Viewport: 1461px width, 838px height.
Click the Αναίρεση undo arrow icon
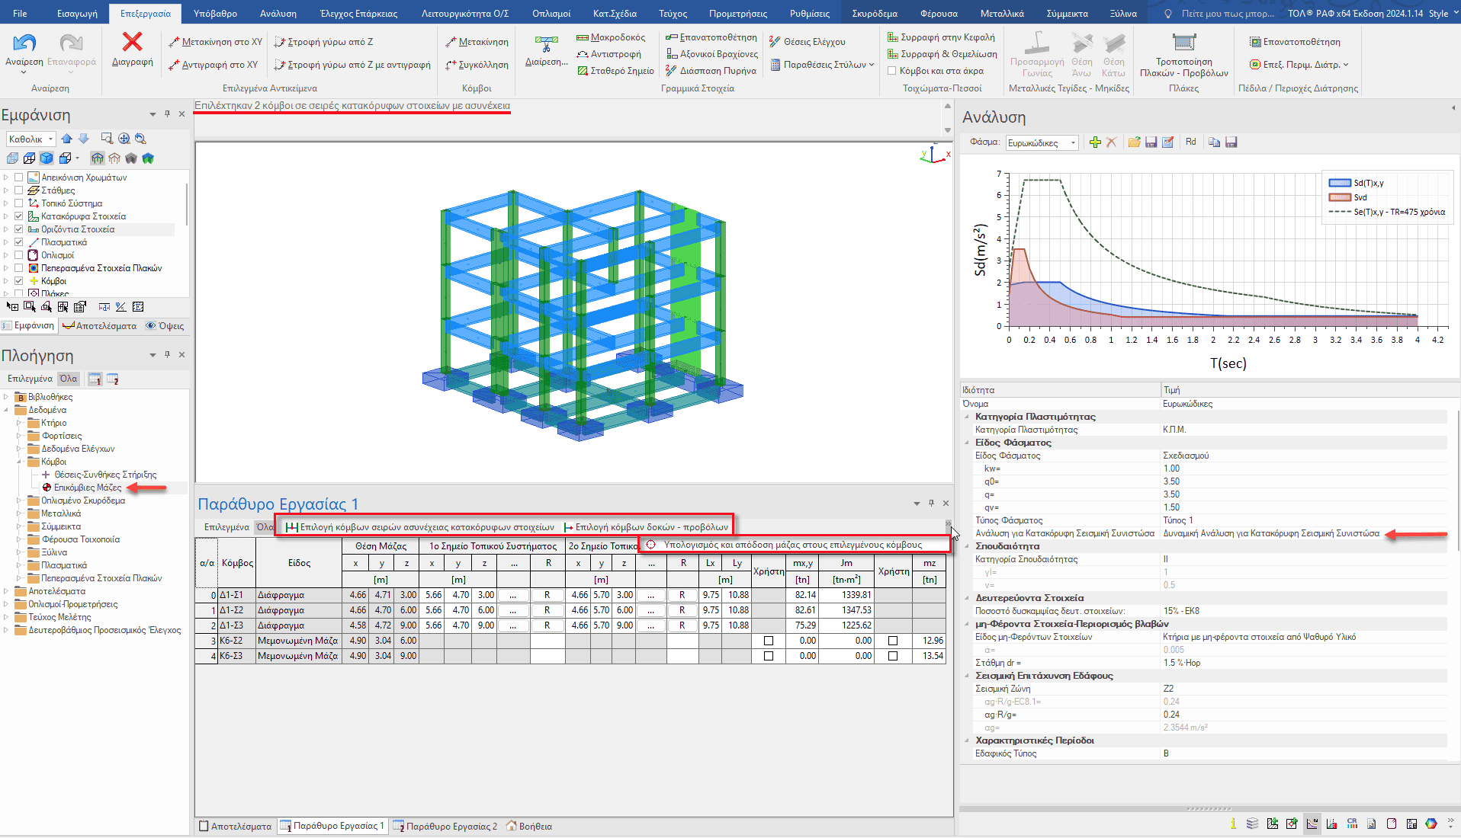[24, 43]
